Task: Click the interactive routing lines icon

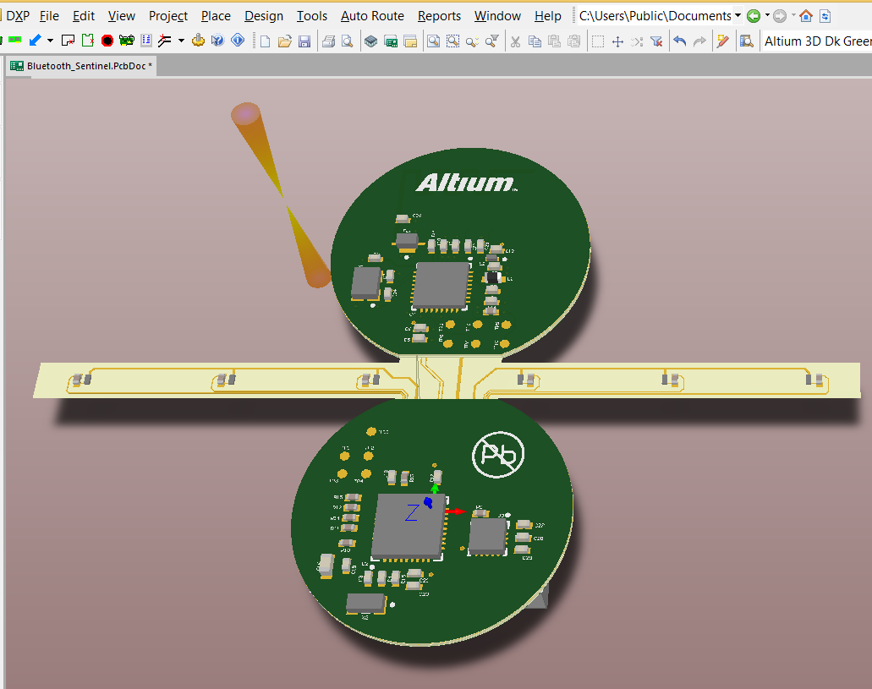Action: pos(165,40)
